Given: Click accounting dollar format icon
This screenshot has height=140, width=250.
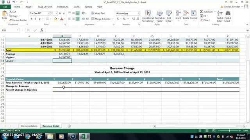Looking at the screenshot, I should 118,19.
